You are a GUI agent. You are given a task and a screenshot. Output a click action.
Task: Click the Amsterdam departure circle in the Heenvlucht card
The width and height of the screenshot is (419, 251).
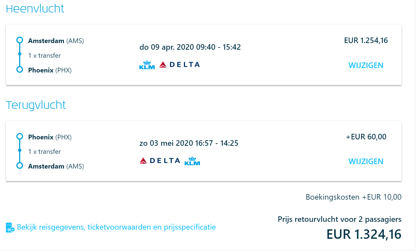(20, 40)
